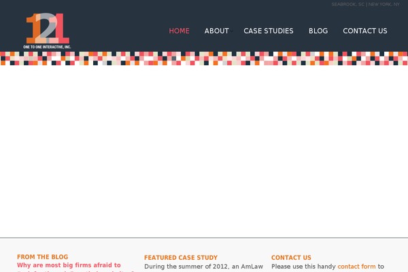Click the FROM THE BLOG heading
Screen dimensions: 408x272
pyautogui.click(x=42, y=257)
